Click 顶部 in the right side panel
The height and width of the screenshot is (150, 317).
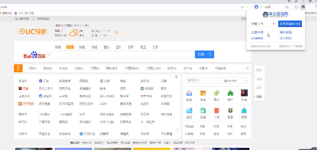pos(259,97)
